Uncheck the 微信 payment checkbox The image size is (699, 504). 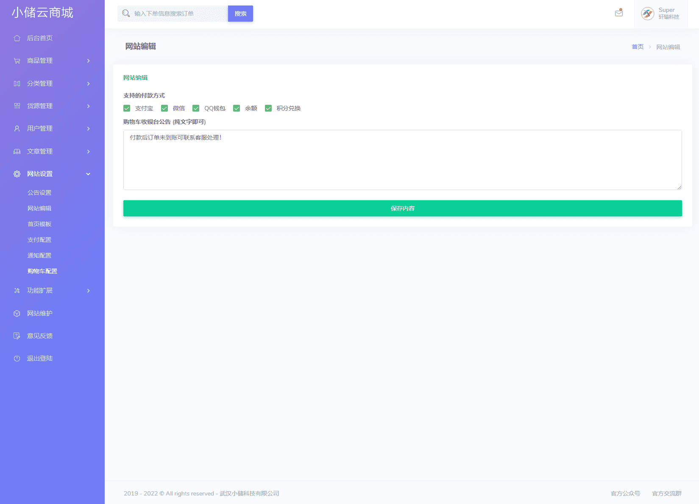tap(164, 108)
